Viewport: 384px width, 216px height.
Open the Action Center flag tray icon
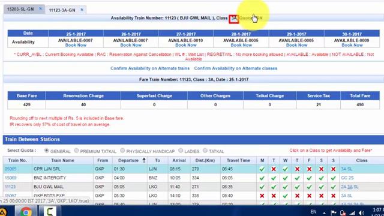[x=334, y=212]
